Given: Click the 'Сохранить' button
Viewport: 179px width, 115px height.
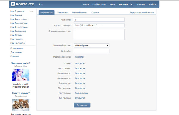Looking at the screenshot, I should click(x=82, y=105).
